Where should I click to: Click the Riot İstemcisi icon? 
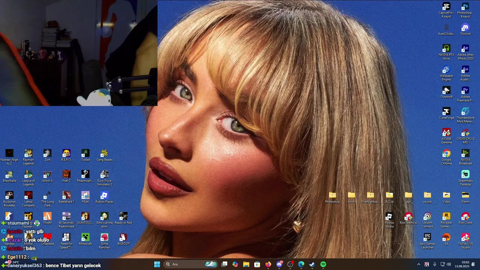click(408, 218)
